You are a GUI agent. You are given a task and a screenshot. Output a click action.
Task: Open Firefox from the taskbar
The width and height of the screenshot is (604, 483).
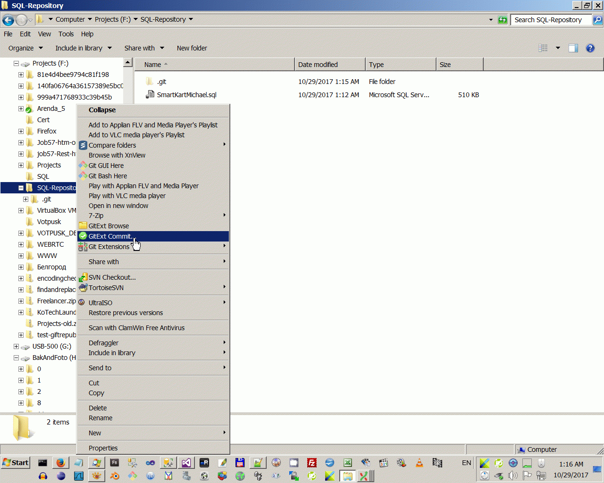(60, 463)
